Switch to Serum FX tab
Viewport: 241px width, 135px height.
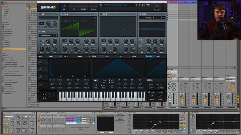pos(74,7)
